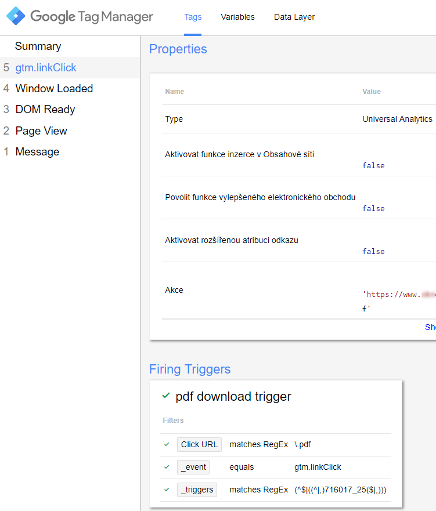
Task: Click the Type property row label
Action: click(174, 119)
